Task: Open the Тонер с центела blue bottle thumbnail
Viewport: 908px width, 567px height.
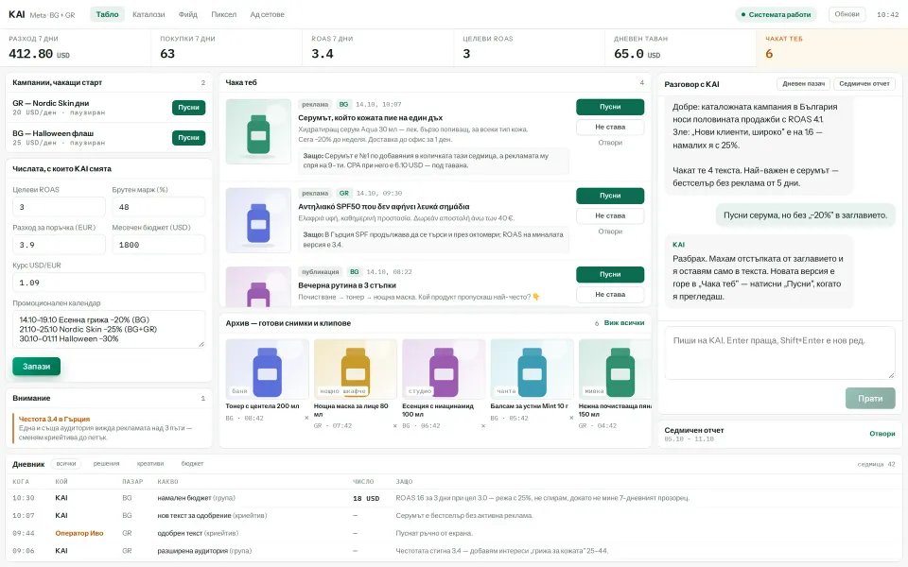Action: coord(267,369)
